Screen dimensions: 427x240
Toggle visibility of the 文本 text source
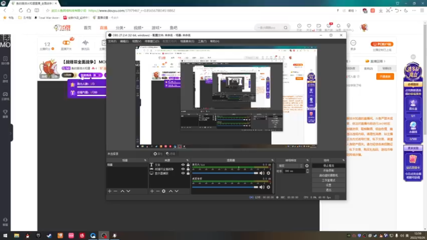pyautogui.click(x=183, y=165)
